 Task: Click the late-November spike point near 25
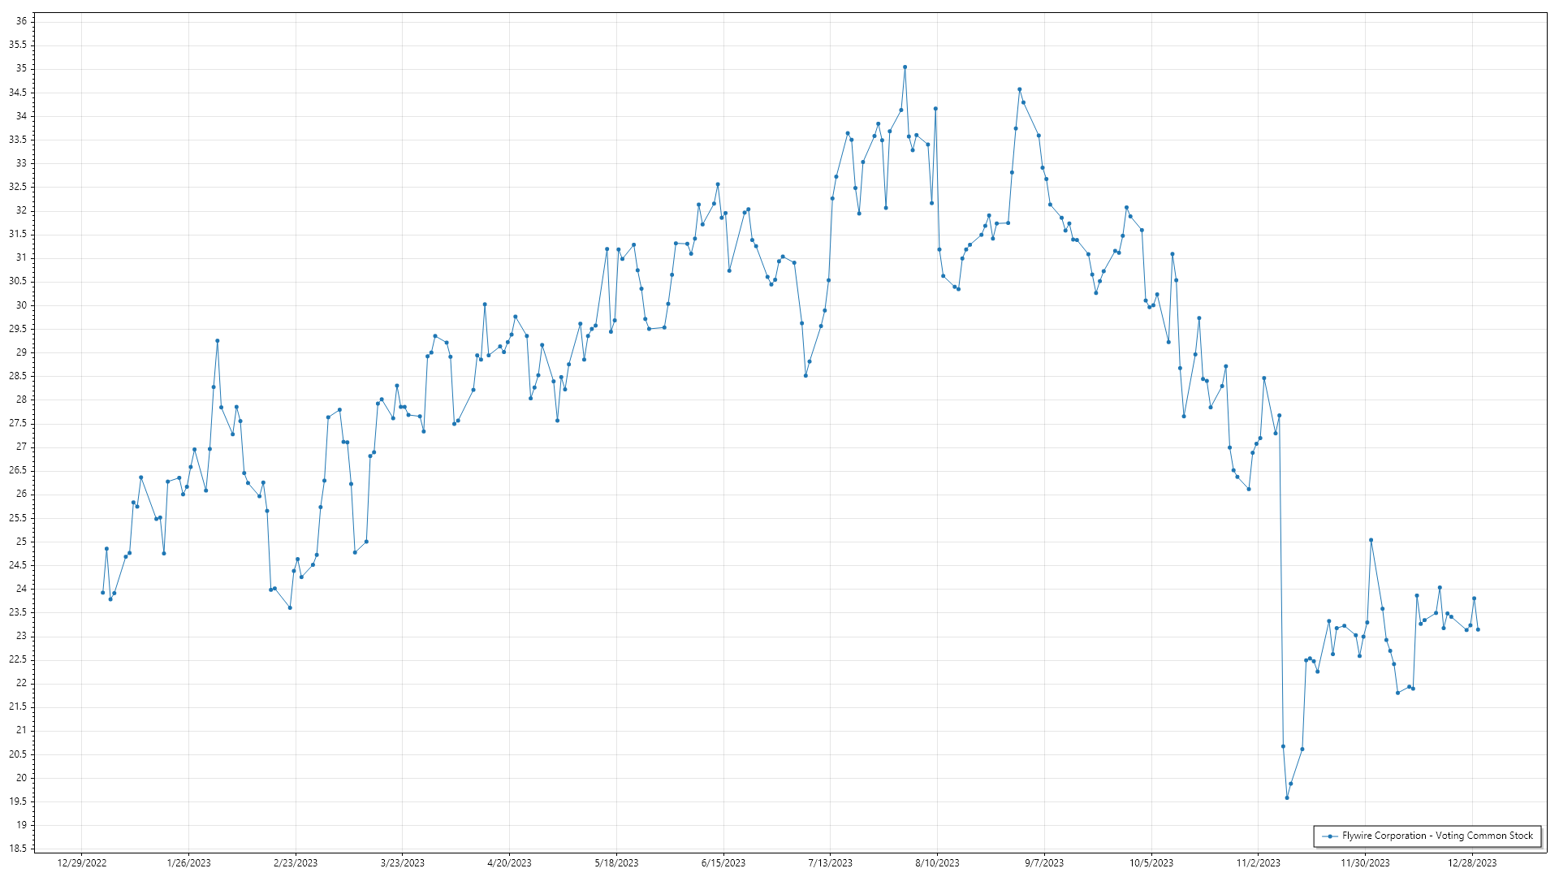[x=1371, y=540]
